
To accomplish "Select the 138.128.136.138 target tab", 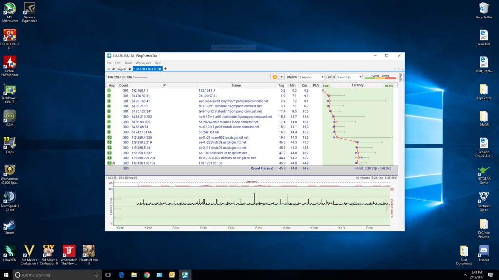I will click(145, 69).
